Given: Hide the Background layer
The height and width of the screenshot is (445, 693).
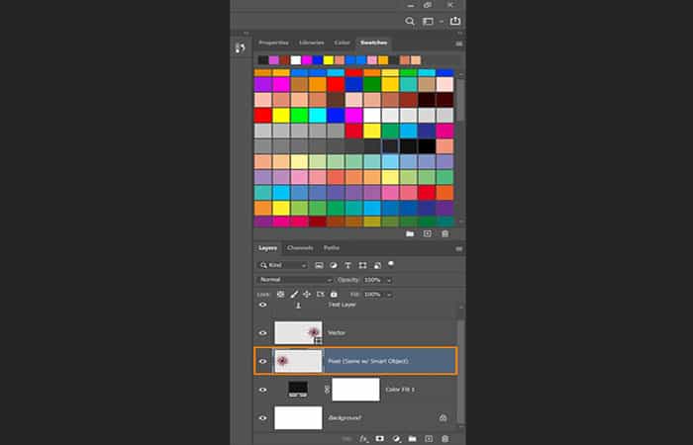Looking at the screenshot, I should pyautogui.click(x=262, y=417).
